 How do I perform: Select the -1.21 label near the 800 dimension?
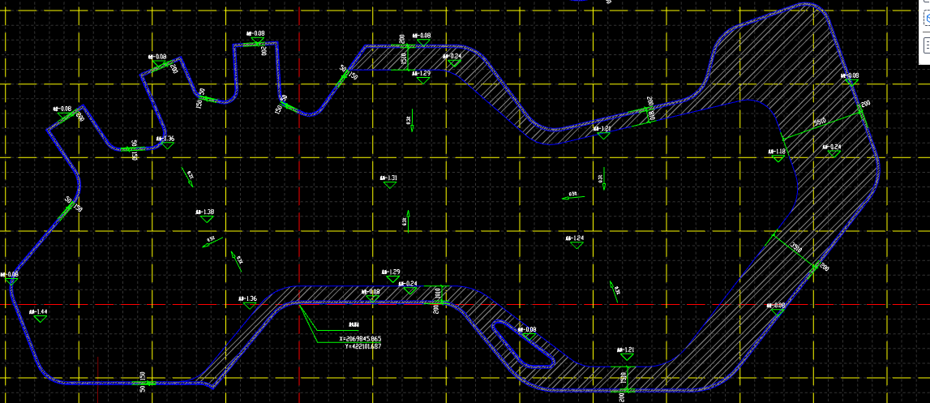point(602,129)
